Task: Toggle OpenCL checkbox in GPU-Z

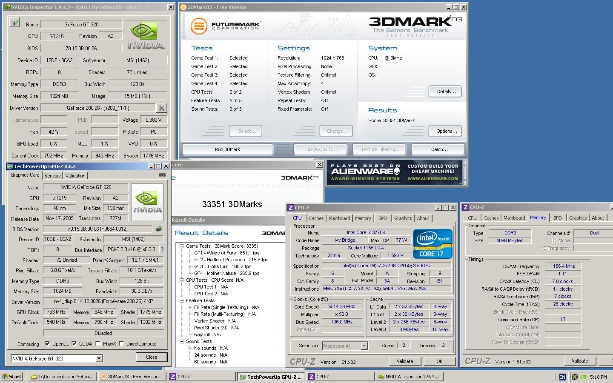Action: (47, 343)
